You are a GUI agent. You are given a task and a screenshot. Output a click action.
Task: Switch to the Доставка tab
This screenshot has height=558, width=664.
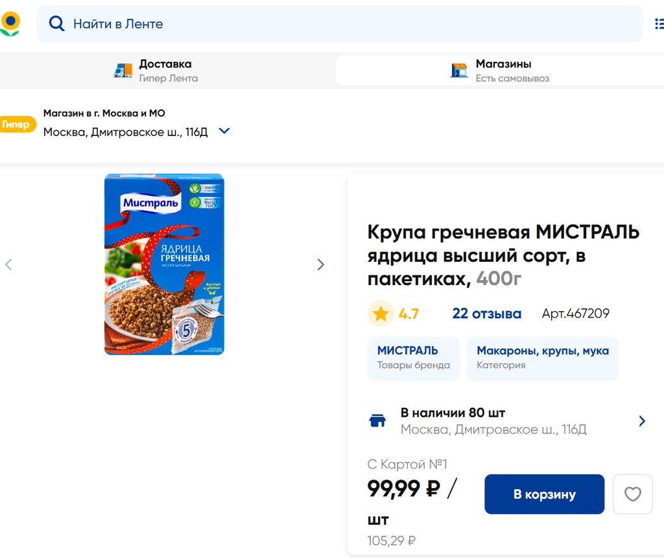pos(165,71)
